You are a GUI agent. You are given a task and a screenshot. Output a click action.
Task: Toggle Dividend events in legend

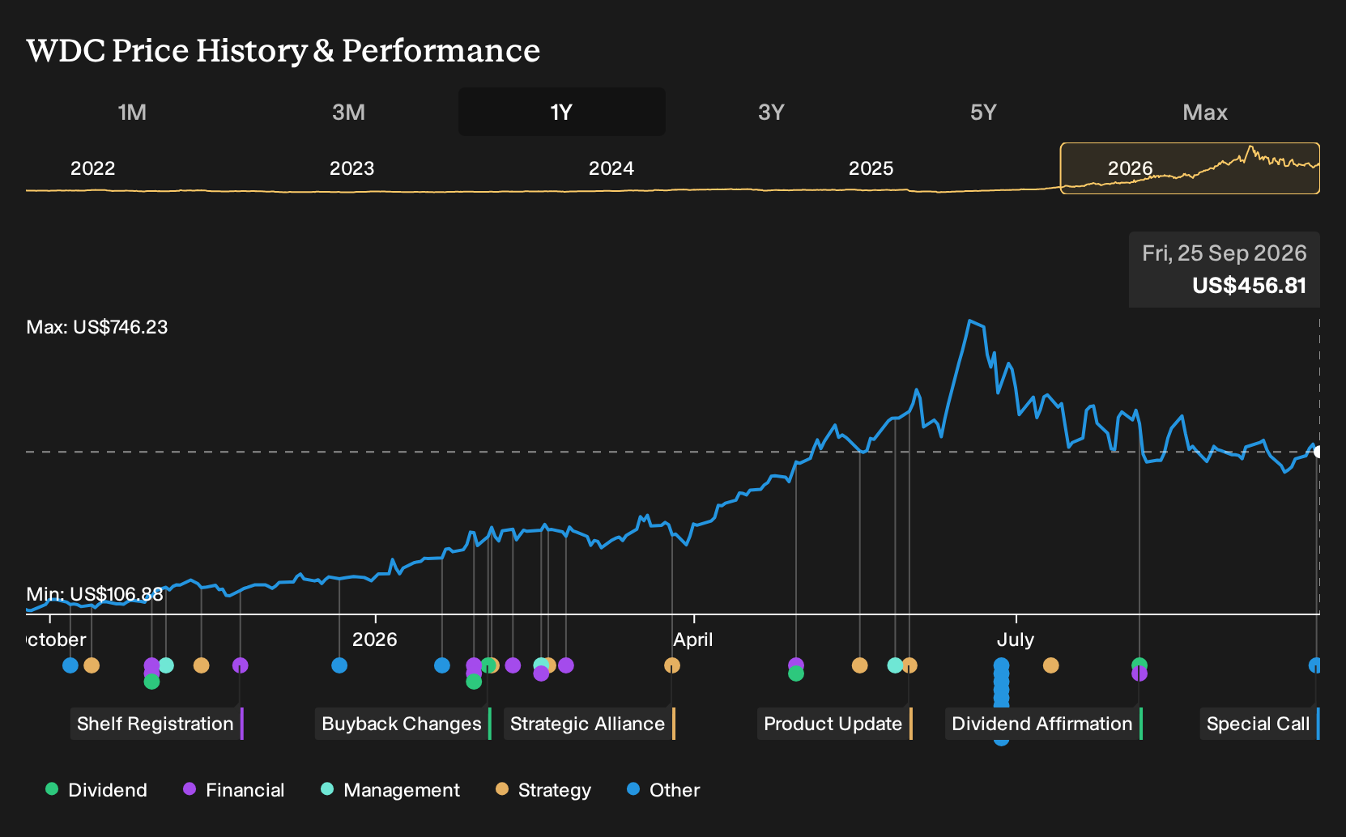pos(96,790)
